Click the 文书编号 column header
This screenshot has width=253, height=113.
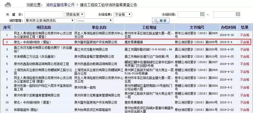pyautogui.click(x=197, y=27)
